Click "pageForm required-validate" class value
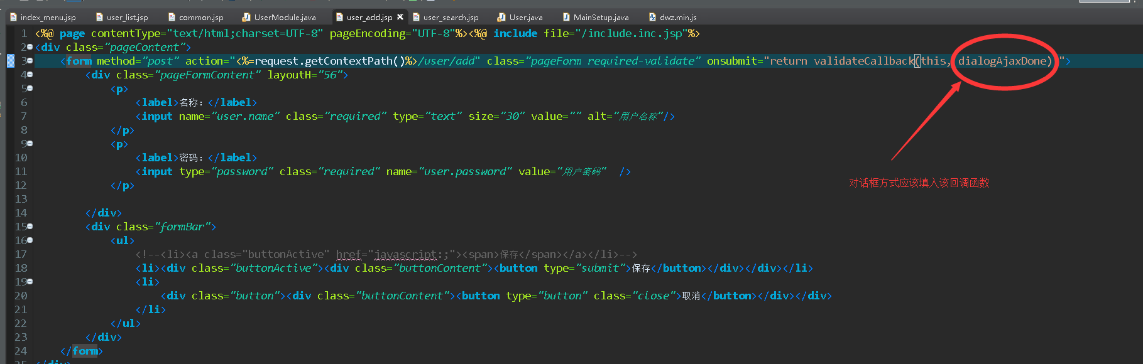The width and height of the screenshot is (1143, 364). (613, 61)
